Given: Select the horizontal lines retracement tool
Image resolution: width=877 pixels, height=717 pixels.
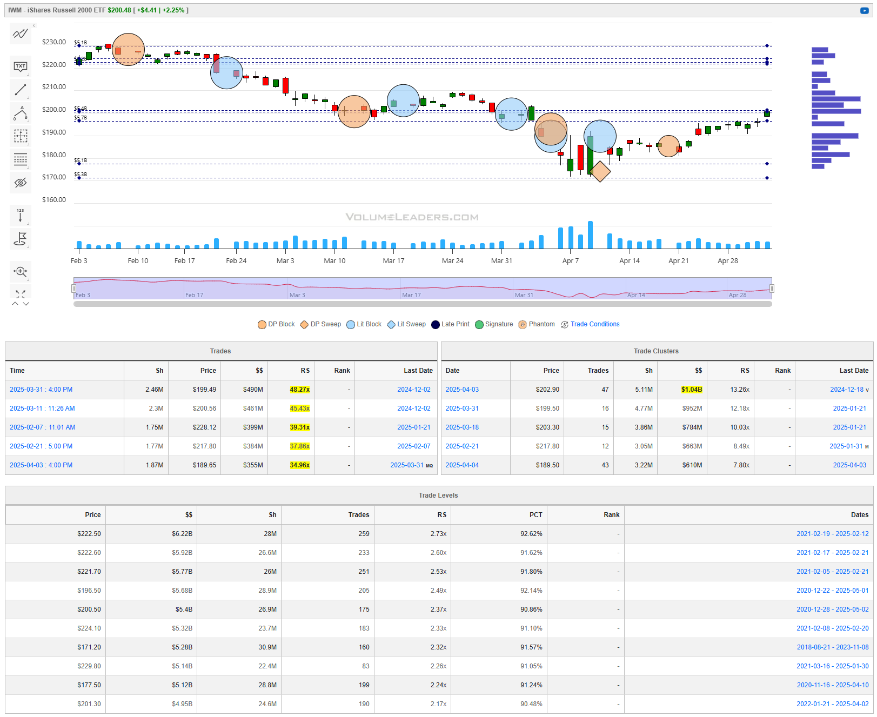Looking at the screenshot, I should (x=21, y=159).
